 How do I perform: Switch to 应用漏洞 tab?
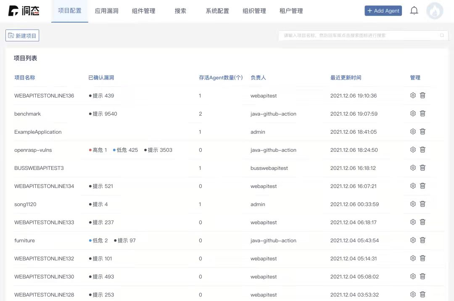pos(106,11)
